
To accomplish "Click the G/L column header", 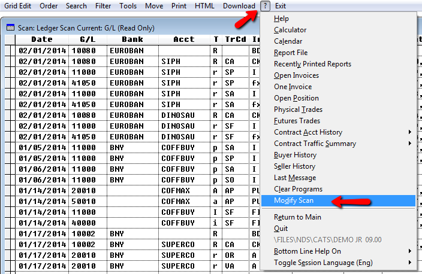I will point(88,39).
